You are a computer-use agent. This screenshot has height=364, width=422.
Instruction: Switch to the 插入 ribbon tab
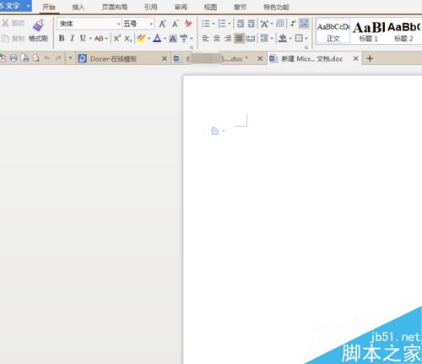coord(78,7)
